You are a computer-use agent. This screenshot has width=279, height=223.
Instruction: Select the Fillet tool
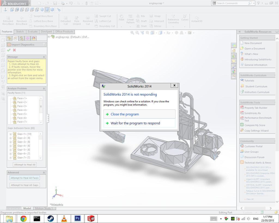click(x=122, y=18)
